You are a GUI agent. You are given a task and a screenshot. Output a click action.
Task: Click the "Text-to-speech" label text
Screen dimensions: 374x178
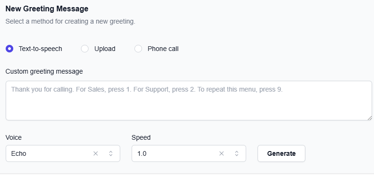40,49
